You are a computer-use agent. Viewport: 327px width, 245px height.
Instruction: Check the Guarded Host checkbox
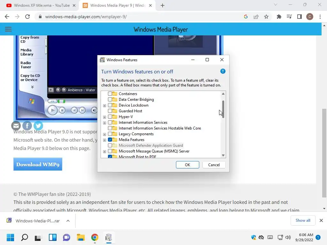tap(110, 111)
